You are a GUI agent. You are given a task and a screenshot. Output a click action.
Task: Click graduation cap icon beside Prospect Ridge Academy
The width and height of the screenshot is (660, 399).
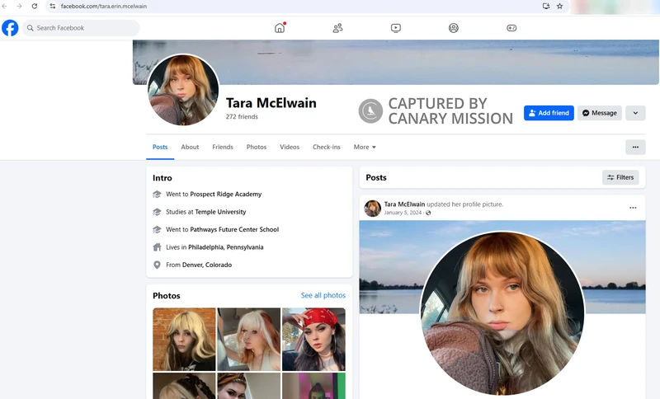(x=157, y=195)
